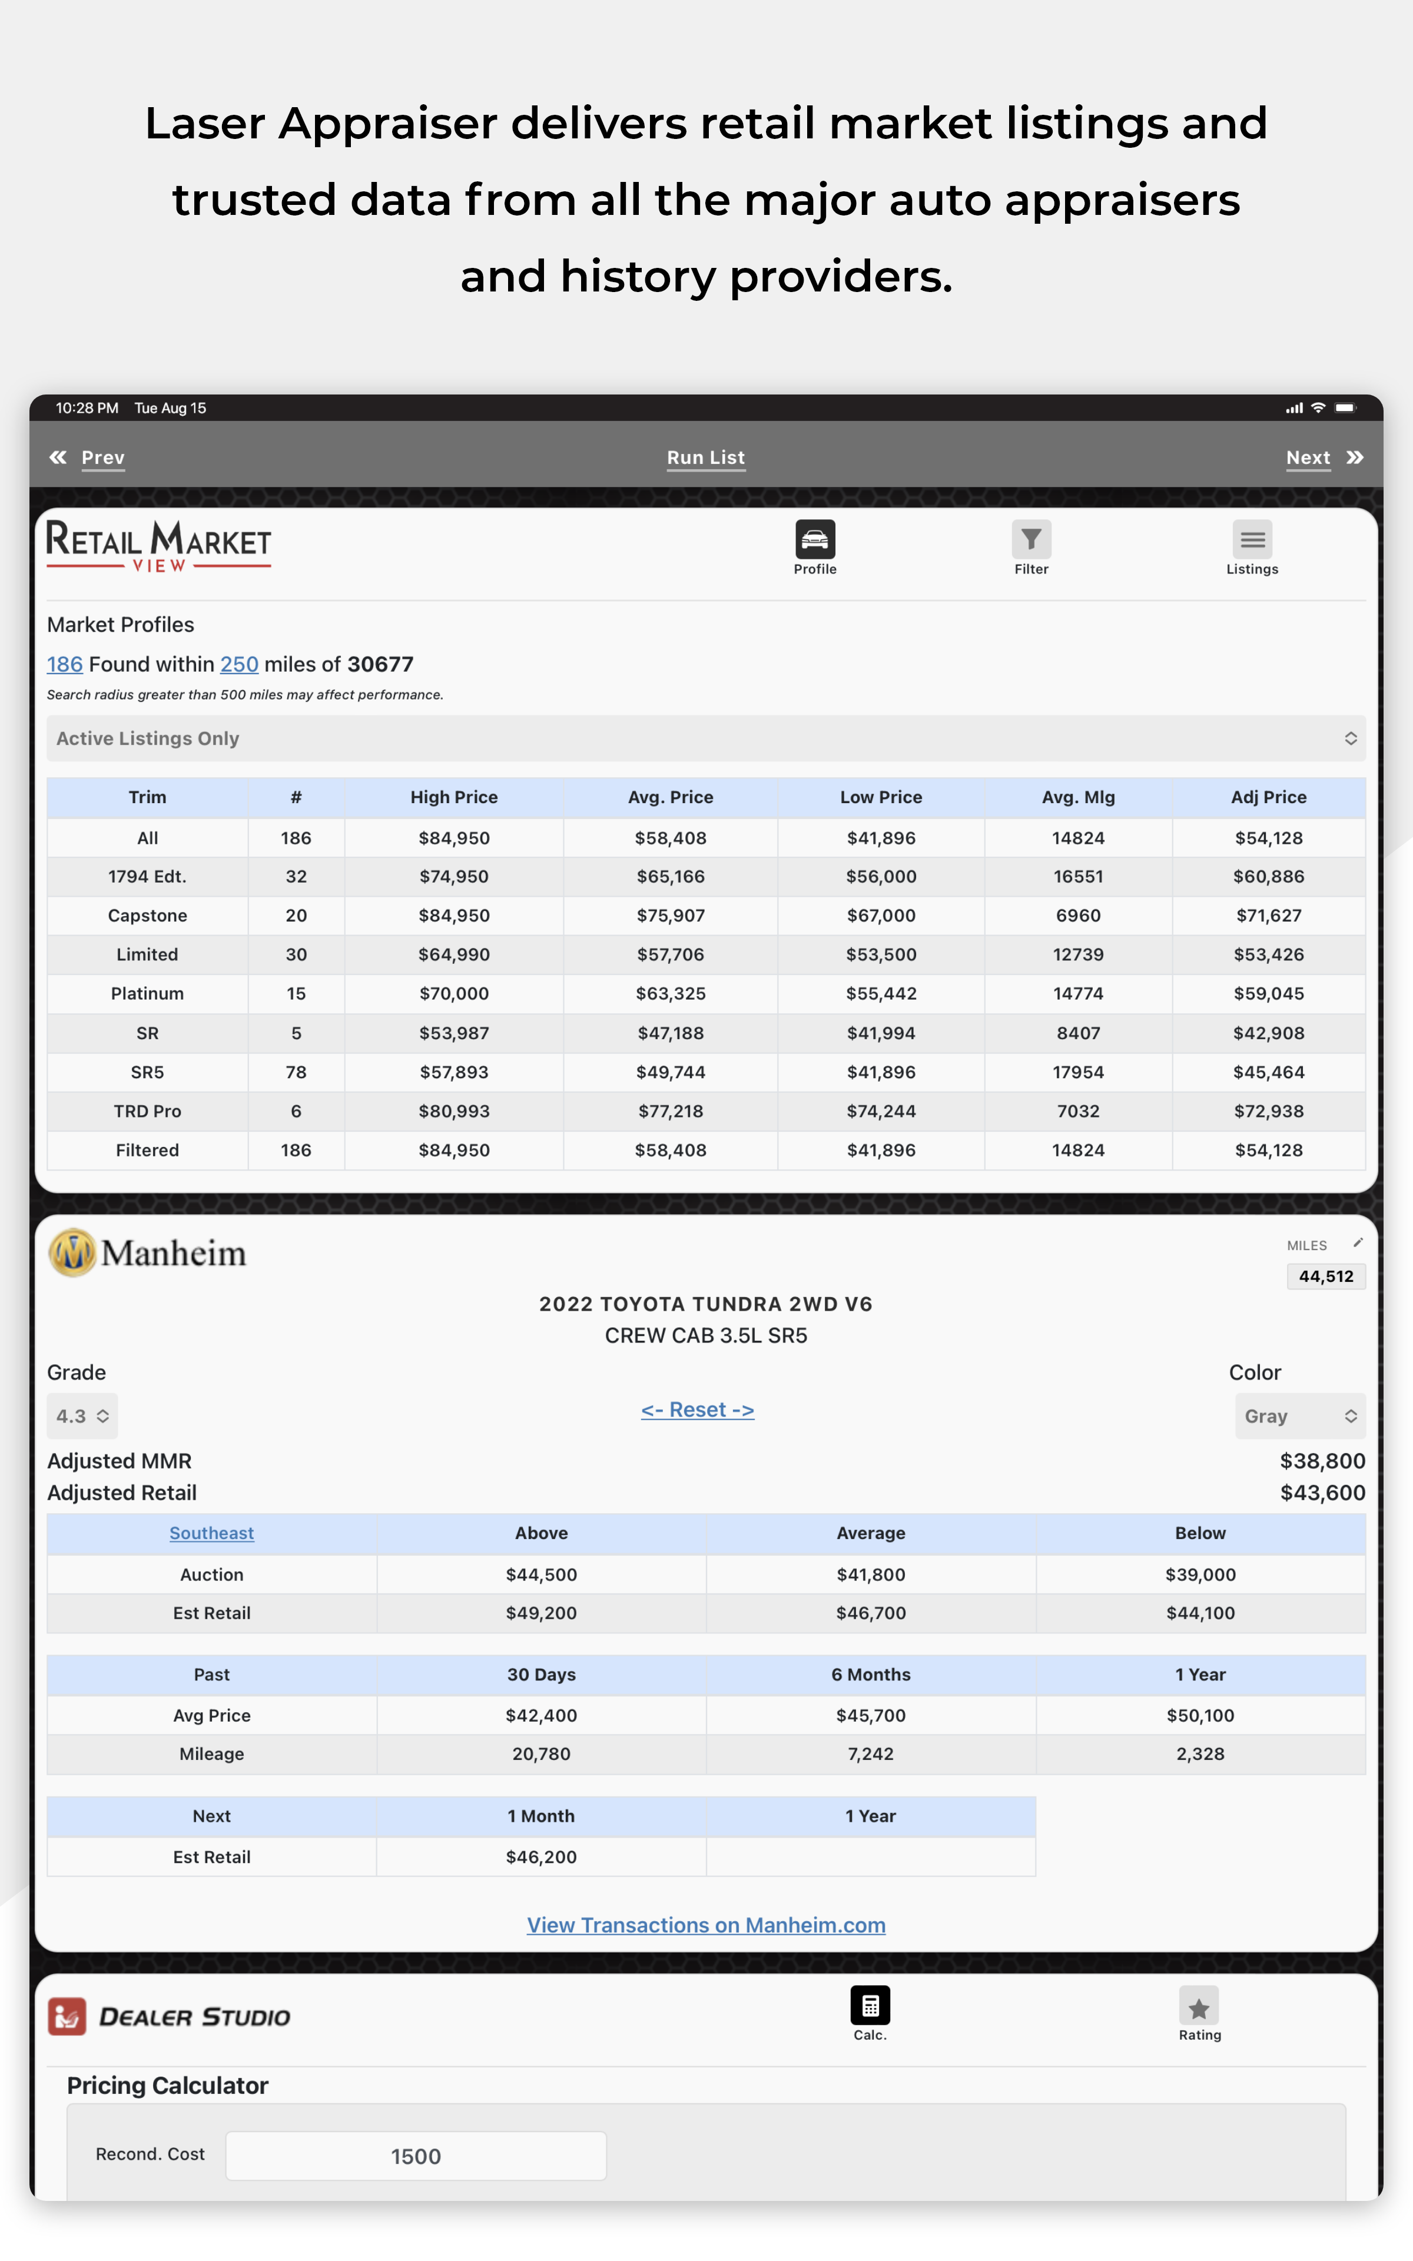Open the Dealer Studio Calc. icon

869,2005
